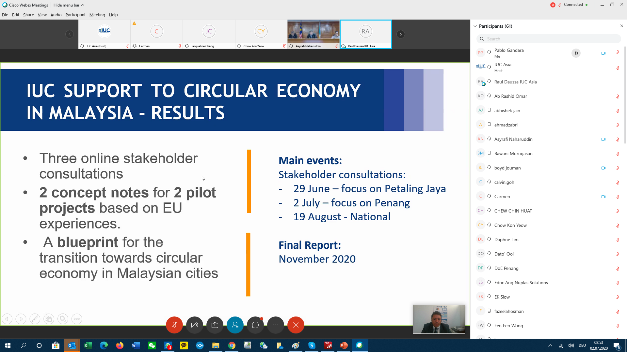The width and height of the screenshot is (627, 352).
Task: Open Excel from the Windows taskbar
Action: click(88, 345)
